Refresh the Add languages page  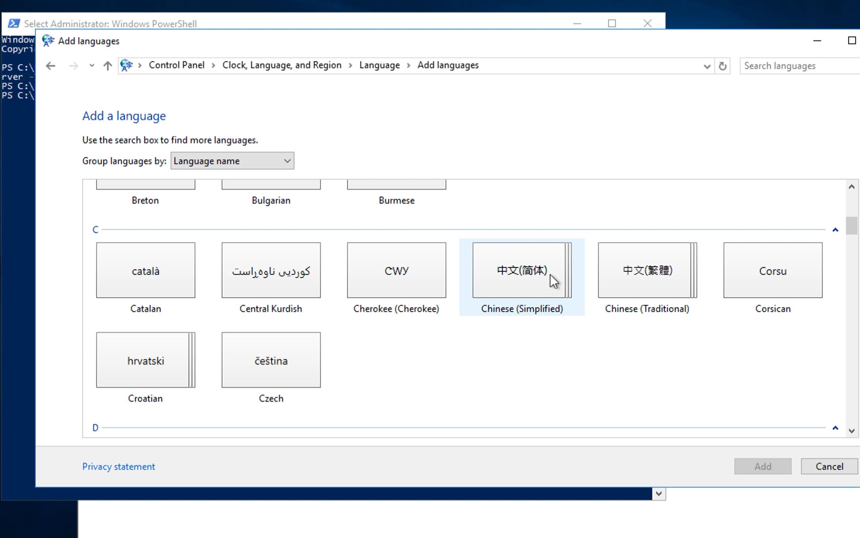pyautogui.click(x=722, y=66)
